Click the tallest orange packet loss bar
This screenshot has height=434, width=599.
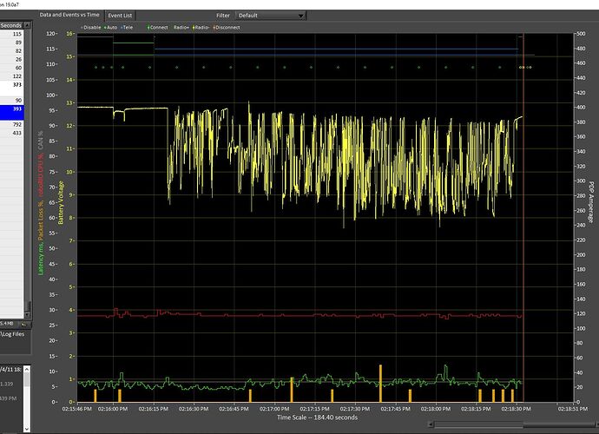click(380, 383)
